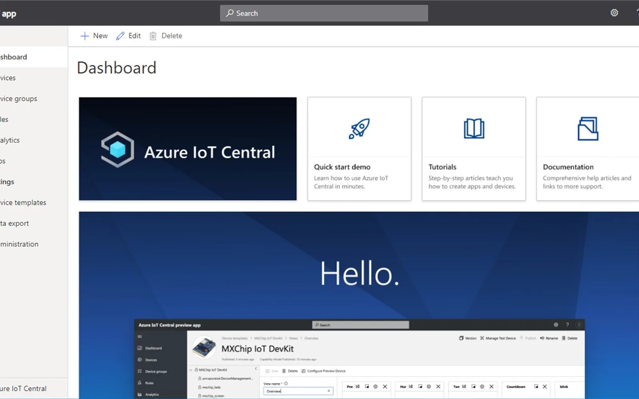This screenshot has width=639, height=399.
Task: Click the Azure IoT Central banner tile
Action: [x=188, y=149]
